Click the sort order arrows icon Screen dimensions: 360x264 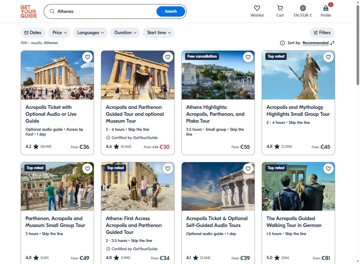(x=332, y=43)
